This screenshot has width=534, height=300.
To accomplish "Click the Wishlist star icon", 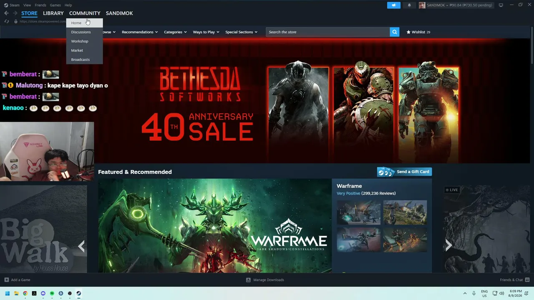I will (x=408, y=32).
